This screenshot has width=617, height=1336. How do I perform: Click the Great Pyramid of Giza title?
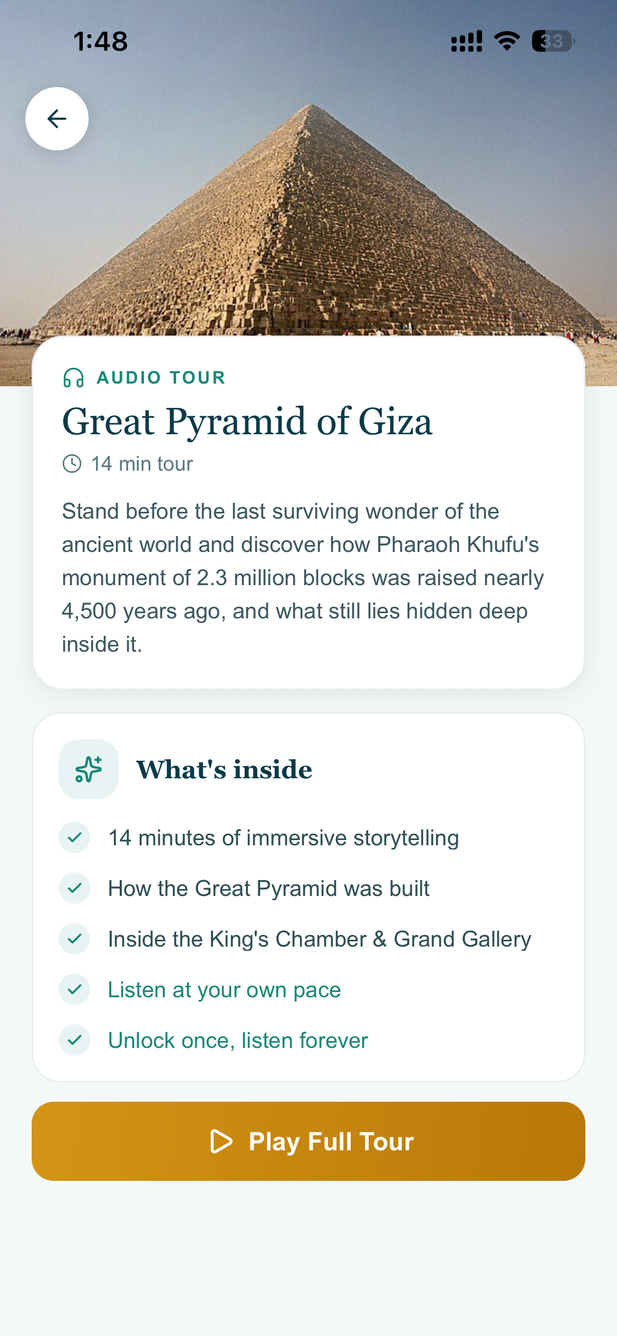click(x=247, y=422)
